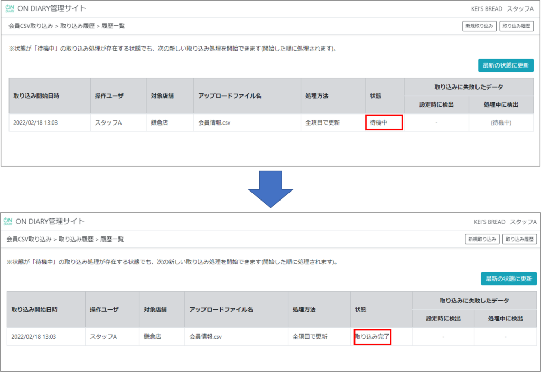The height and width of the screenshot is (372, 541).
Task: Click the スタッフA account name in upper header
Action: point(520,9)
